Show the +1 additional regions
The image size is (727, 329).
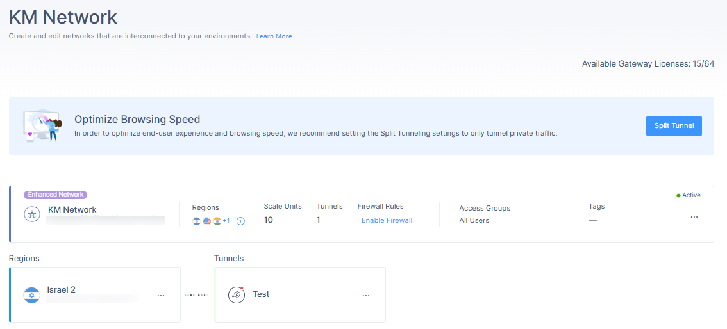click(226, 221)
